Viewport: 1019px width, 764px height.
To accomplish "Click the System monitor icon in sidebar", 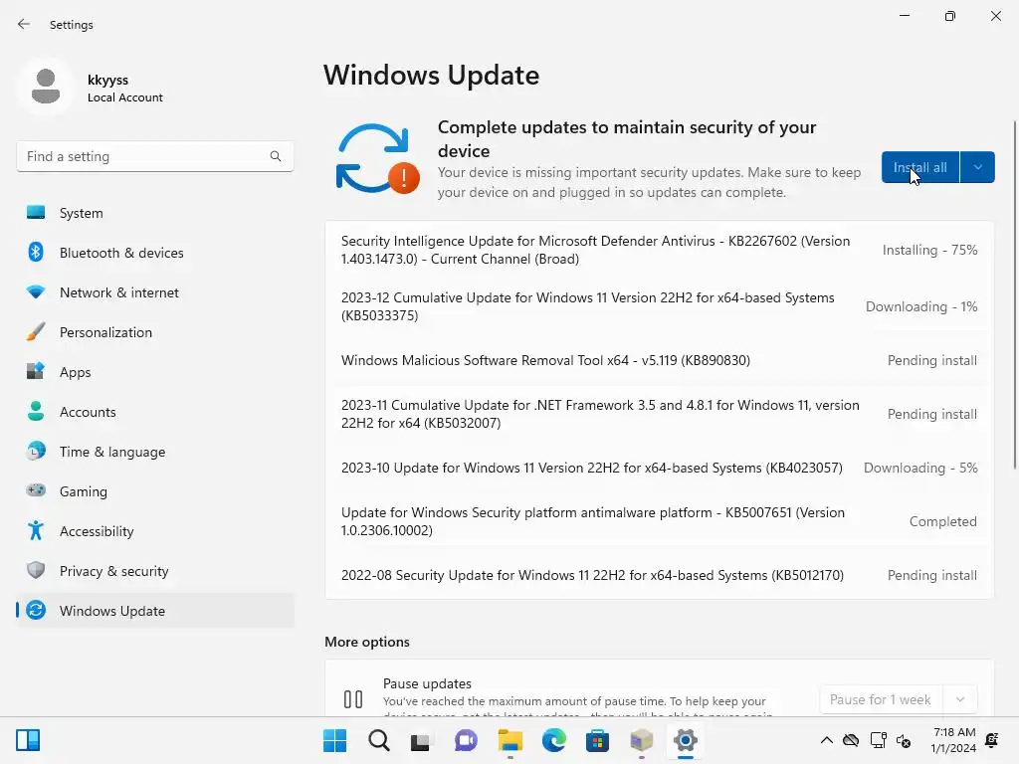I will point(36,213).
